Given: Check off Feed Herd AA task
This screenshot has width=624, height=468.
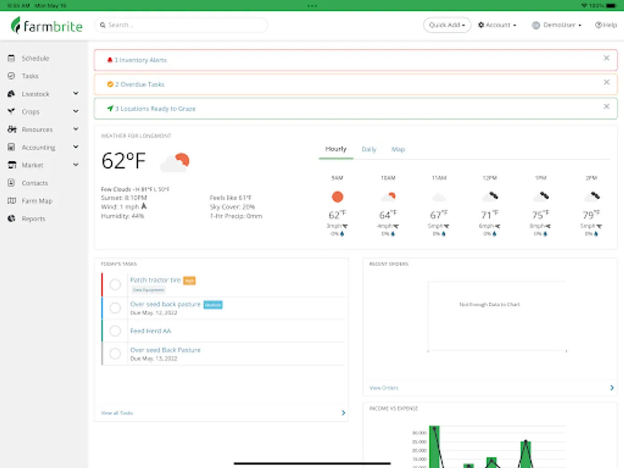Looking at the screenshot, I should click(115, 331).
